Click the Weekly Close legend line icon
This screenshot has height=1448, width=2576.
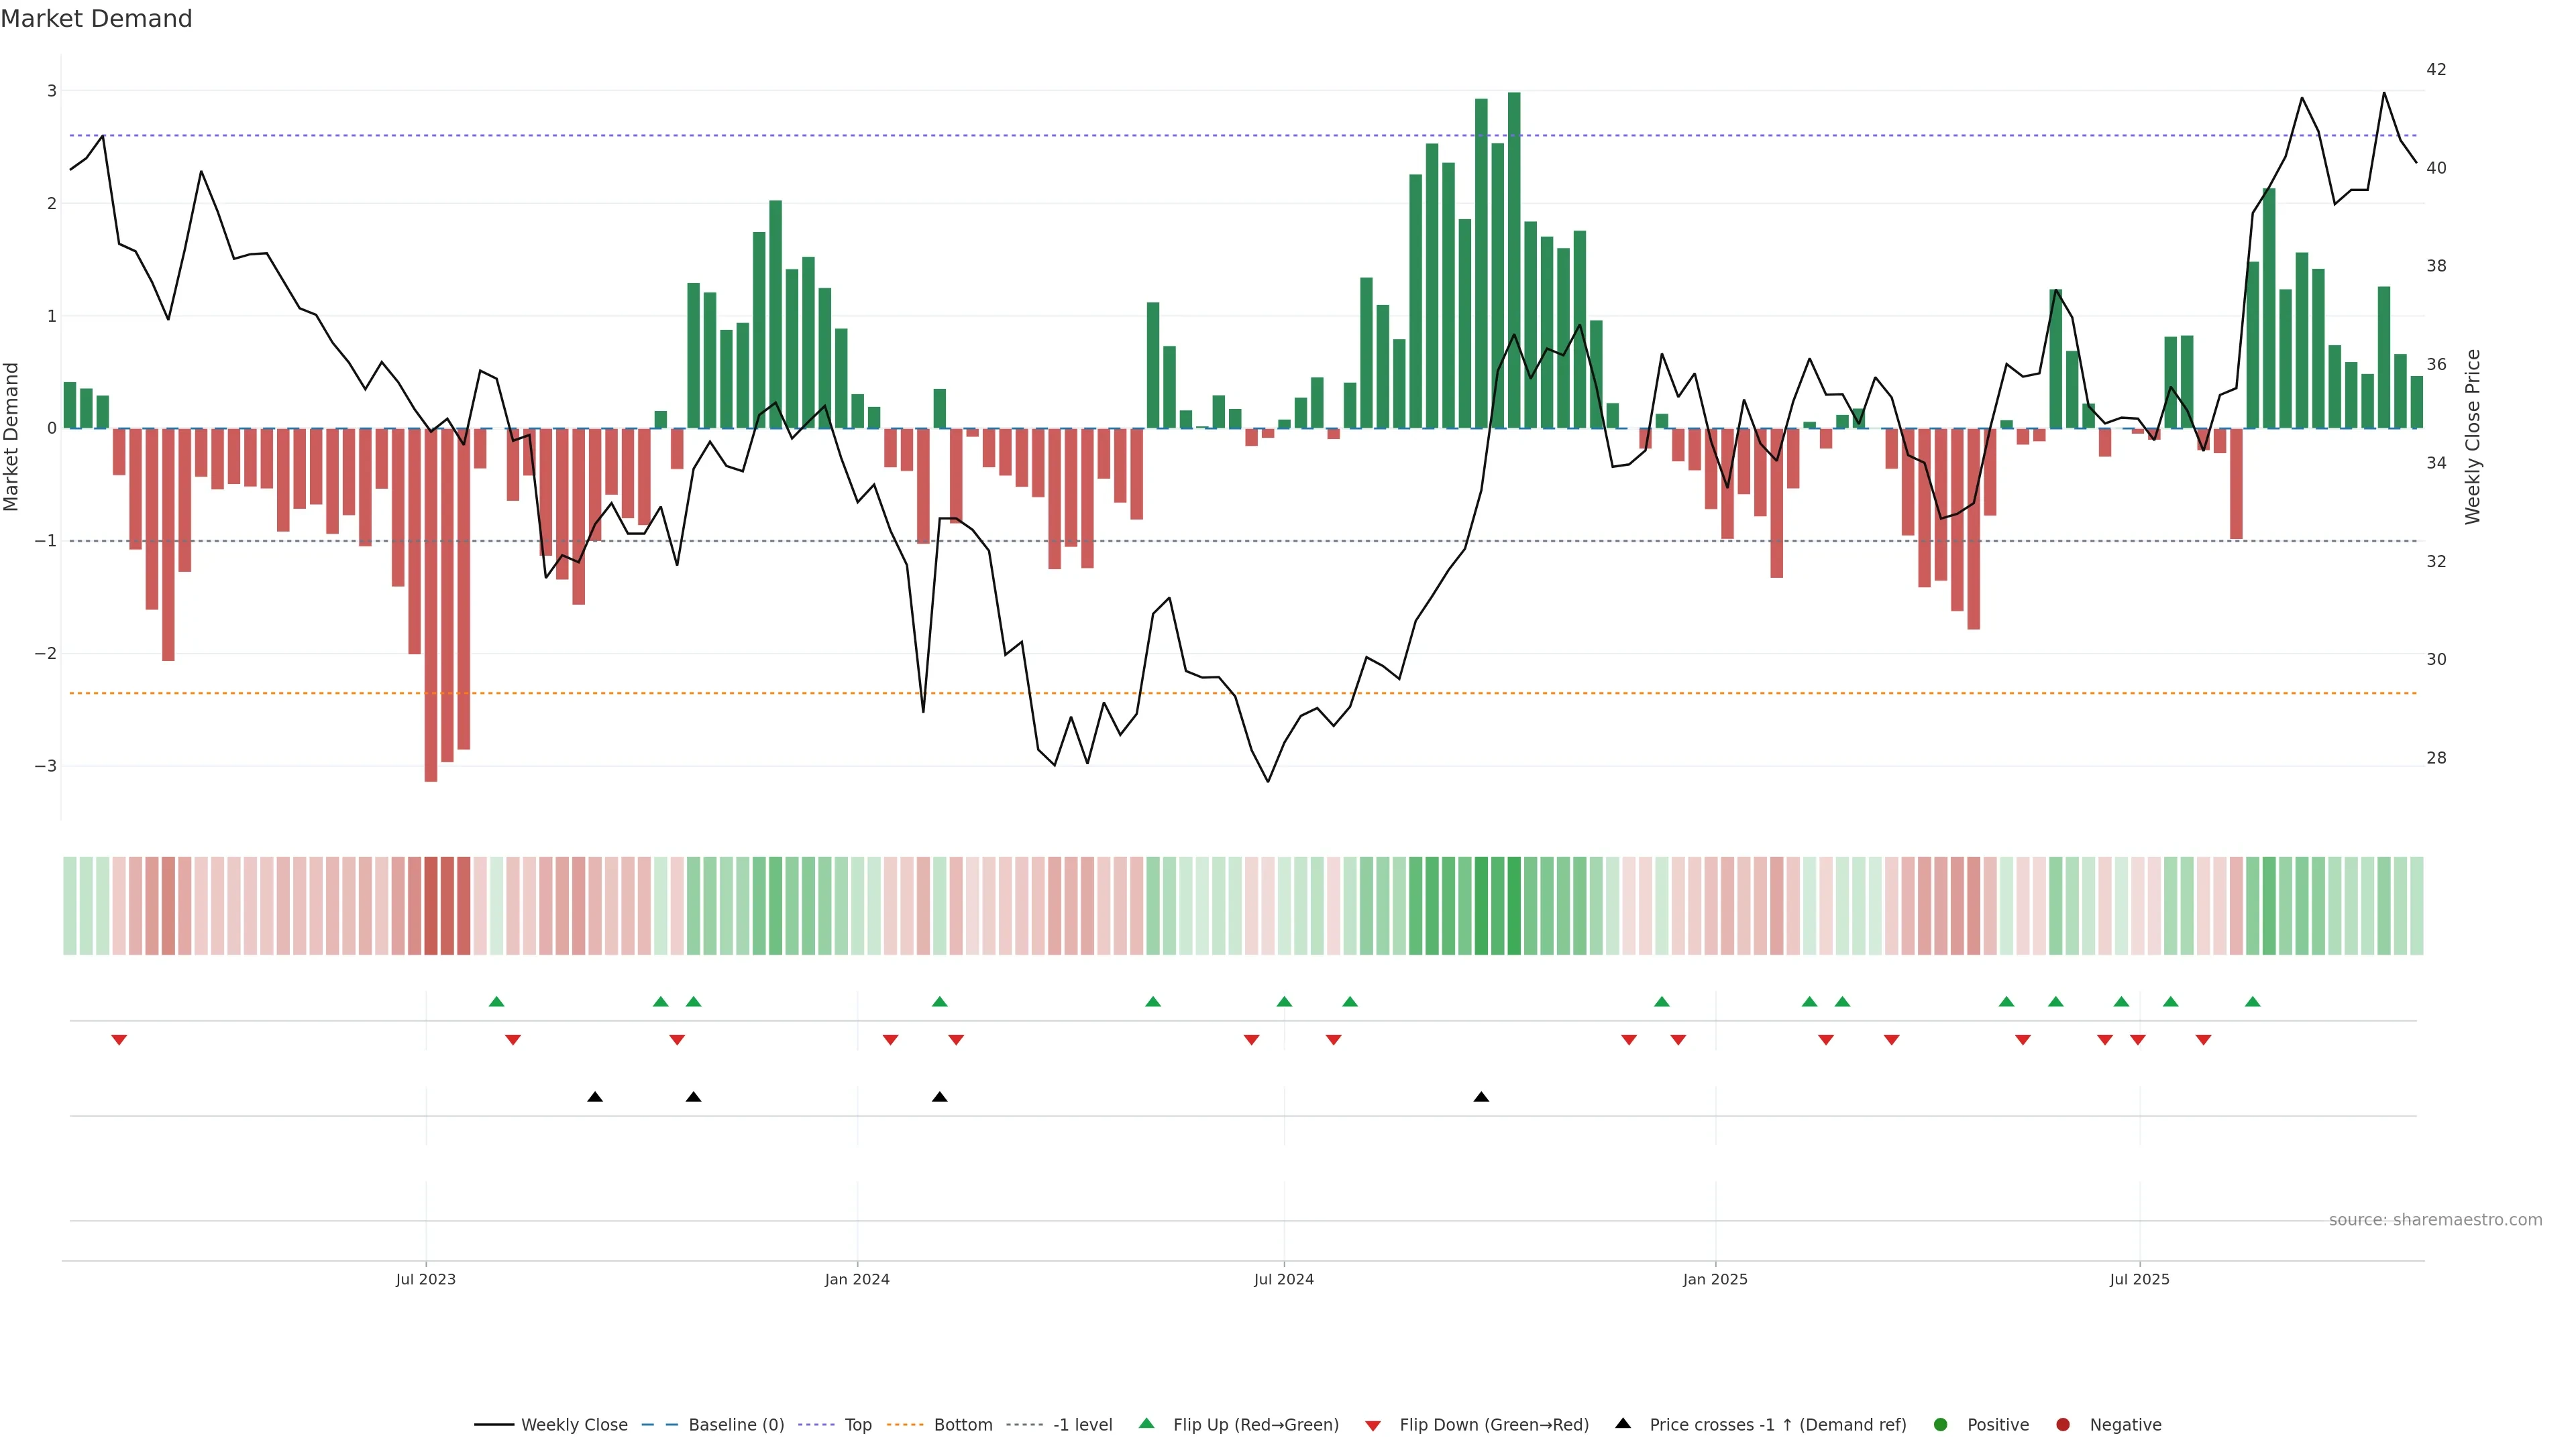(494, 1424)
